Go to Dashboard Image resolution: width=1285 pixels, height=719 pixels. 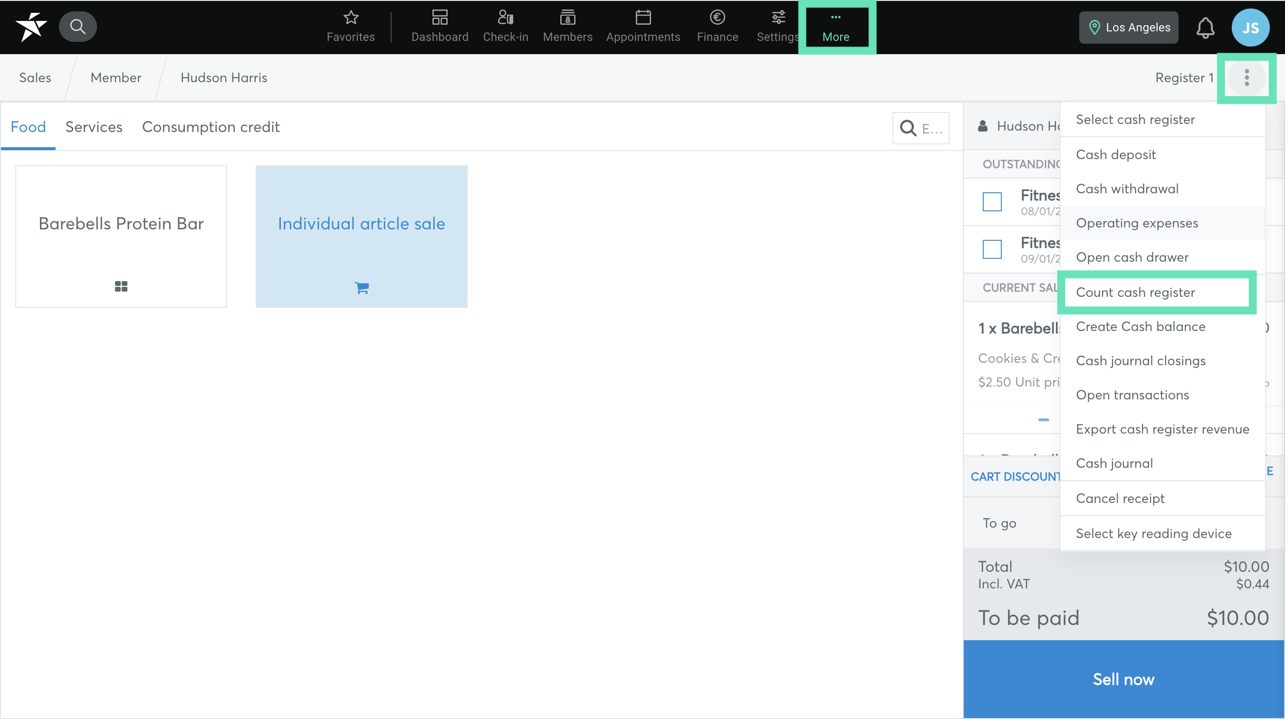pyautogui.click(x=440, y=27)
